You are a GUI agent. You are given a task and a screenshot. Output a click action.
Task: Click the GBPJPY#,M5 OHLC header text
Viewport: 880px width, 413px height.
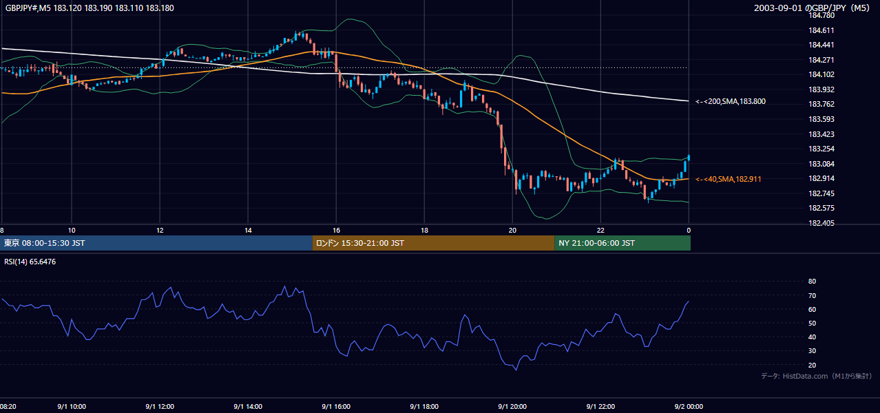coord(90,8)
